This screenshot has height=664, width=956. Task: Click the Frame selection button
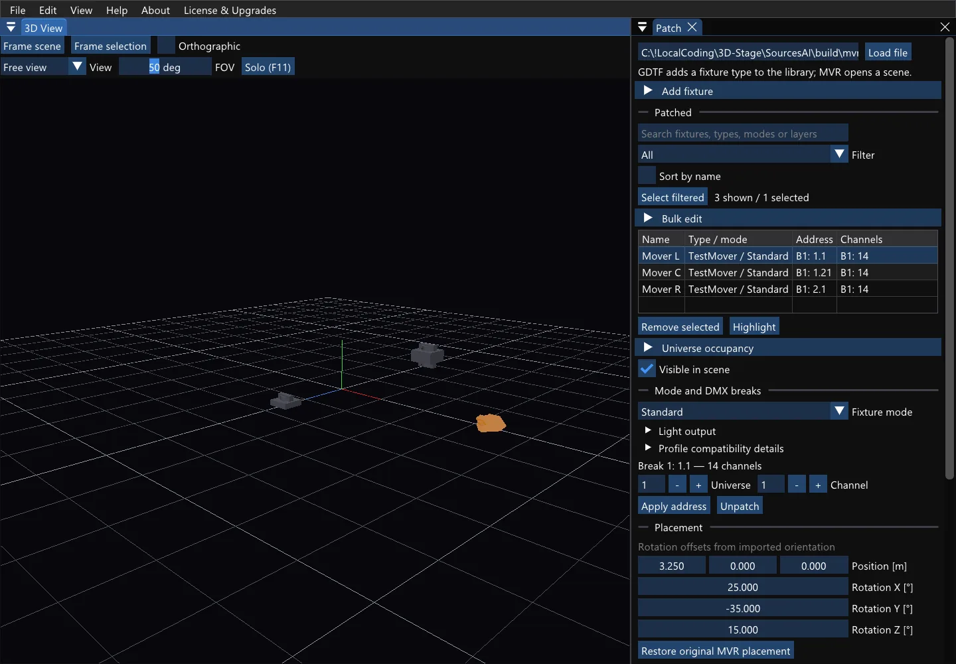point(110,46)
